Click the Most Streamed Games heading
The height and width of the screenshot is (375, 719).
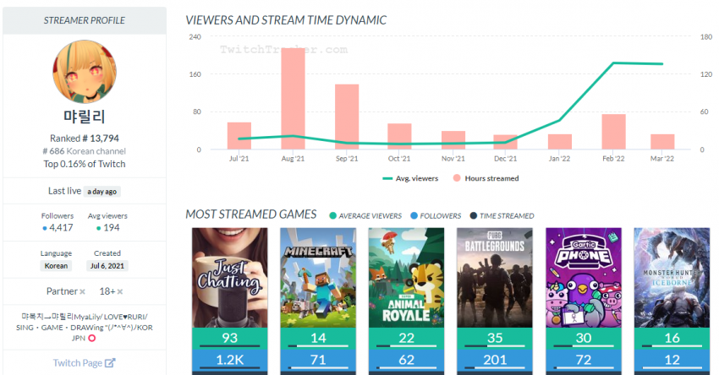pos(251,215)
